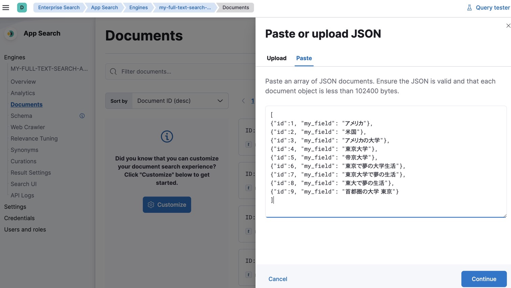Click Engines breadcrumb
The width and height of the screenshot is (511, 288).
(139, 7)
